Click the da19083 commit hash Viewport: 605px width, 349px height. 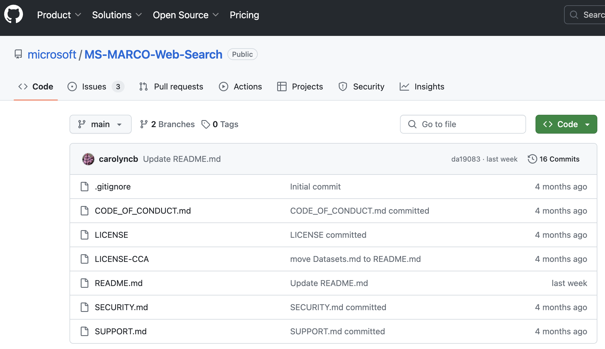pyautogui.click(x=465, y=159)
